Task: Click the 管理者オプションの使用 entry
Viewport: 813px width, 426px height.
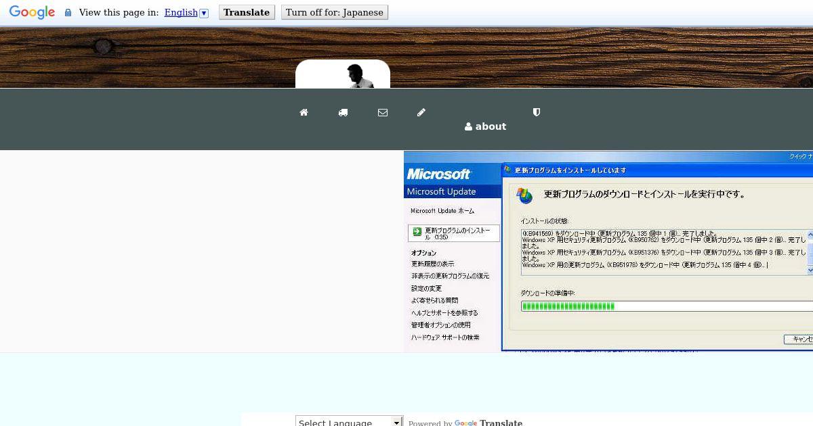Action: point(440,325)
